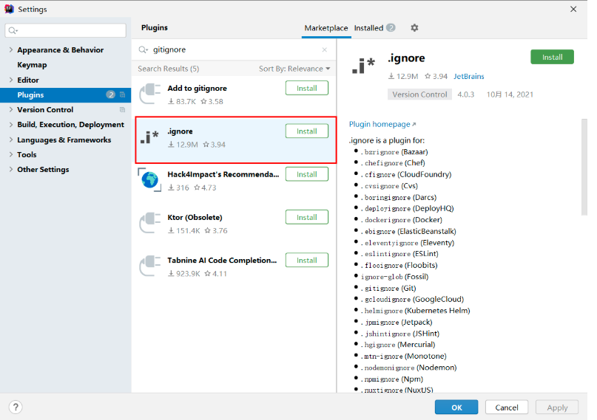Click the .eslintignore (ESLint) list entry
The image size is (597, 420).
point(399,254)
